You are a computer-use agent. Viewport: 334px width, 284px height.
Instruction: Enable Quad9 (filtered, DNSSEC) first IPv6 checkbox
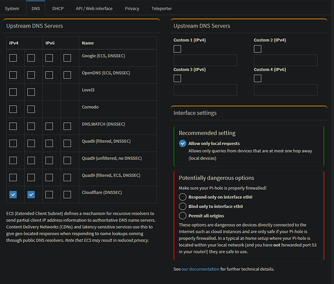click(49, 143)
